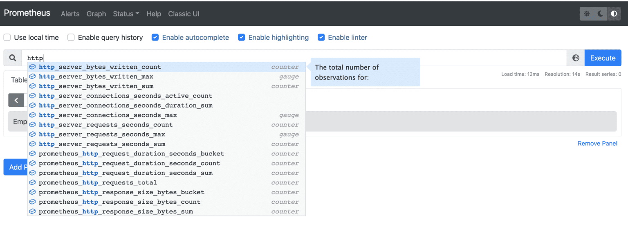Open the Alerts page

[70, 13]
